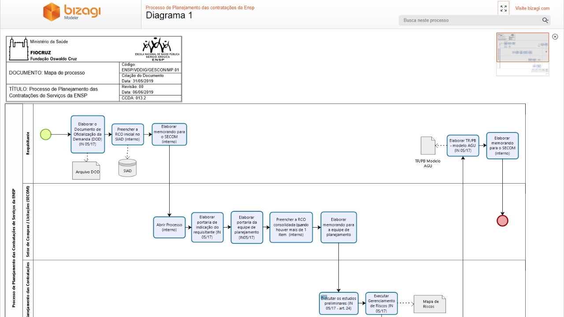Select the Preencher a RCO inicial task
The height and width of the screenshot is (317, 564).
click(x=127, y=134)
